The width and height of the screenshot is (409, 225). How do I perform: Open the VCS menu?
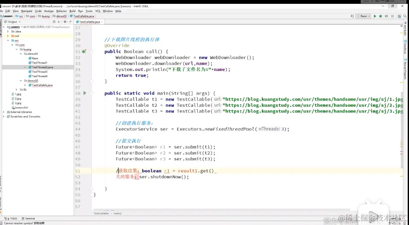click(98, 11)
